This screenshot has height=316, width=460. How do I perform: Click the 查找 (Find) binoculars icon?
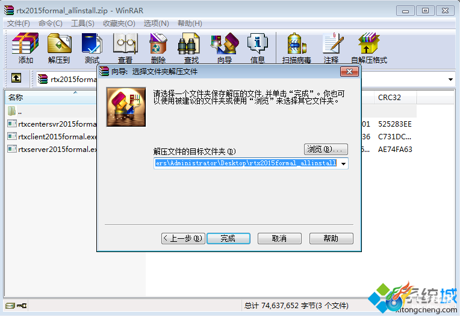[x=188, y=43]
